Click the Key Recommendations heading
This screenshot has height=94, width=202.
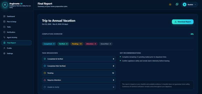point(130,53)
